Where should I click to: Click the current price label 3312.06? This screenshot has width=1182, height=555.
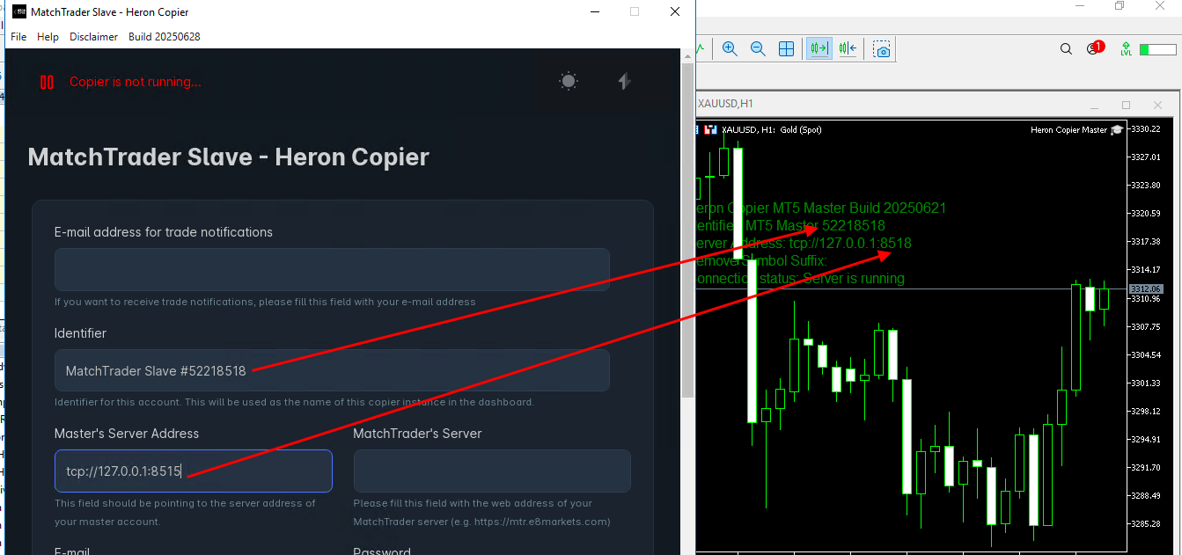(1146, 288)
